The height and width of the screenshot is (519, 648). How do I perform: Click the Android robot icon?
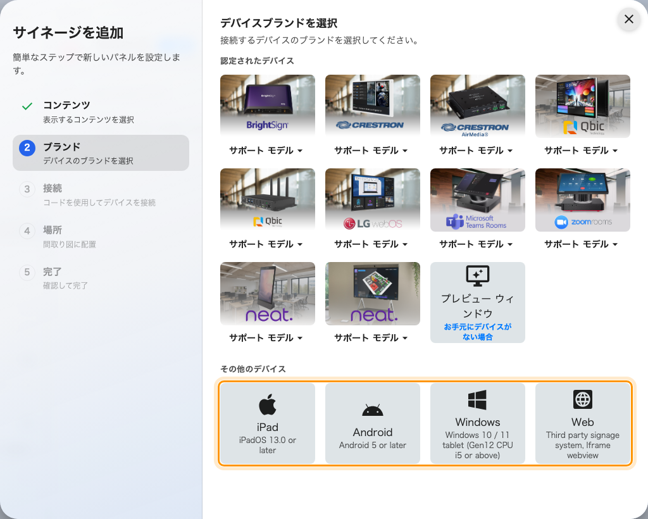click(372, 410)
